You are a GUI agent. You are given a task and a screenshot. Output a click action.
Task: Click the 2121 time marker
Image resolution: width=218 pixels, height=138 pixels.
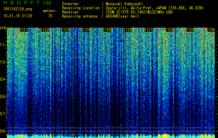pos(24,30)
